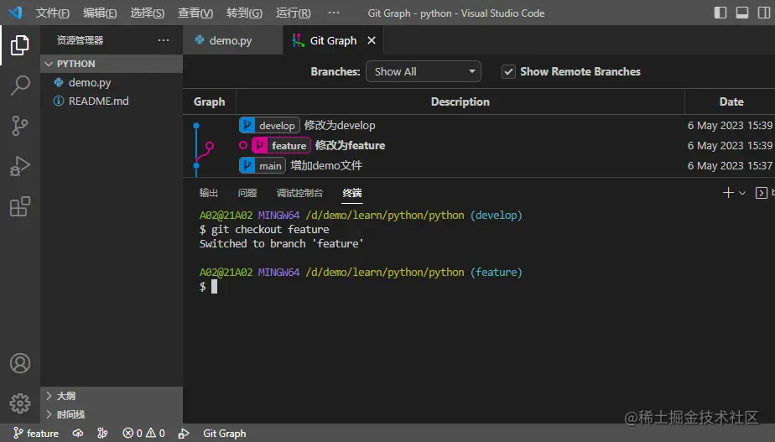Click feature branch indicator in status bar
The height and width of the screenshot is (442, 775).
click(35, 434)
